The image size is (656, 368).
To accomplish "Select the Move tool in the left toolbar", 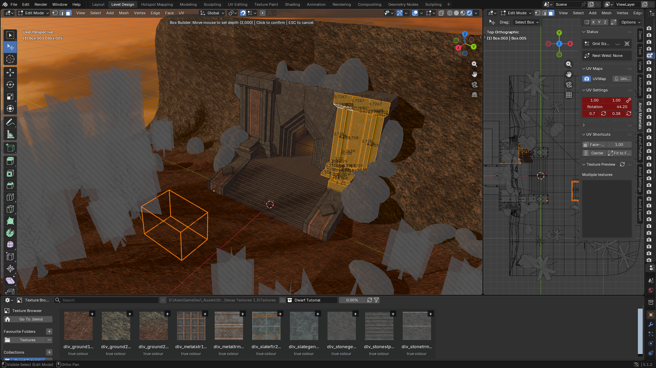I will [x=10, y=73].
